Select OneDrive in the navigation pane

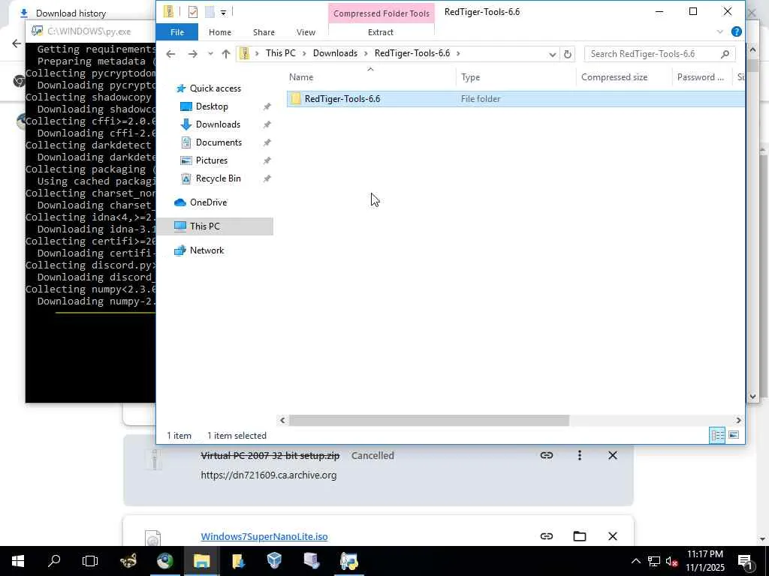208,202
